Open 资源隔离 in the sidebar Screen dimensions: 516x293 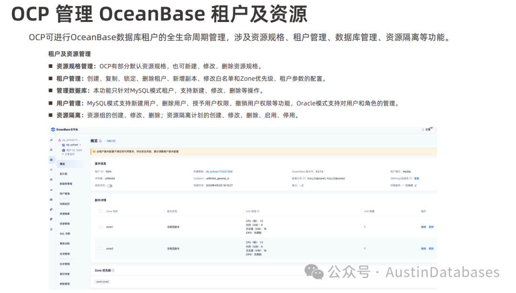click(x=64, y=214)
